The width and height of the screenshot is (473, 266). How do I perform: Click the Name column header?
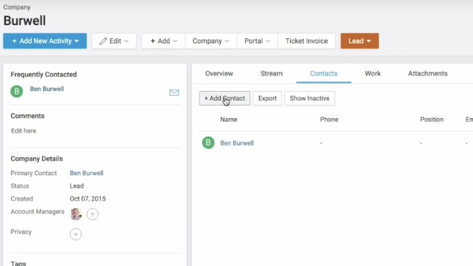click(229, 119)
